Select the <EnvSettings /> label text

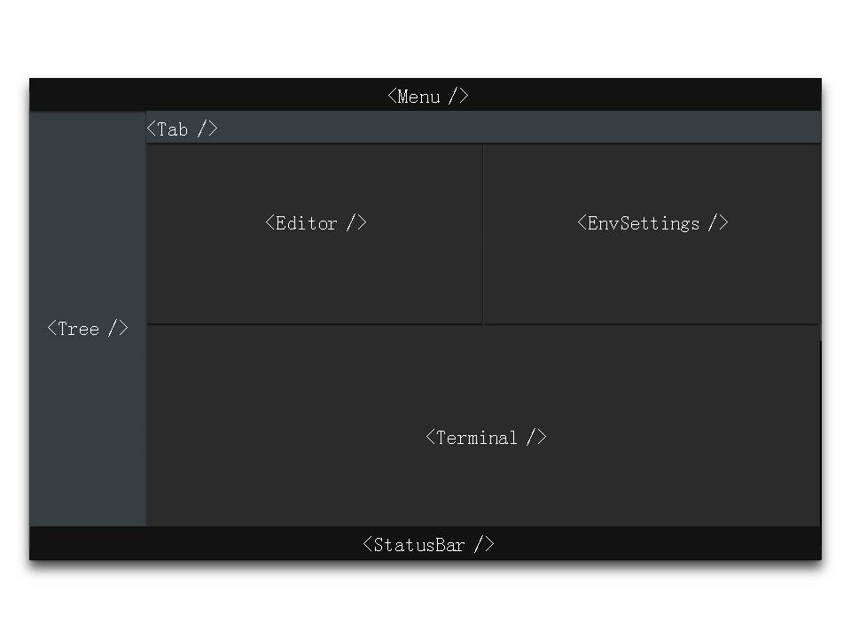(x=652, y=223)
